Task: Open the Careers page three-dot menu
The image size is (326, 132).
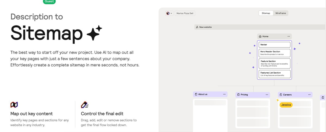Action: [x=309, y=95]
